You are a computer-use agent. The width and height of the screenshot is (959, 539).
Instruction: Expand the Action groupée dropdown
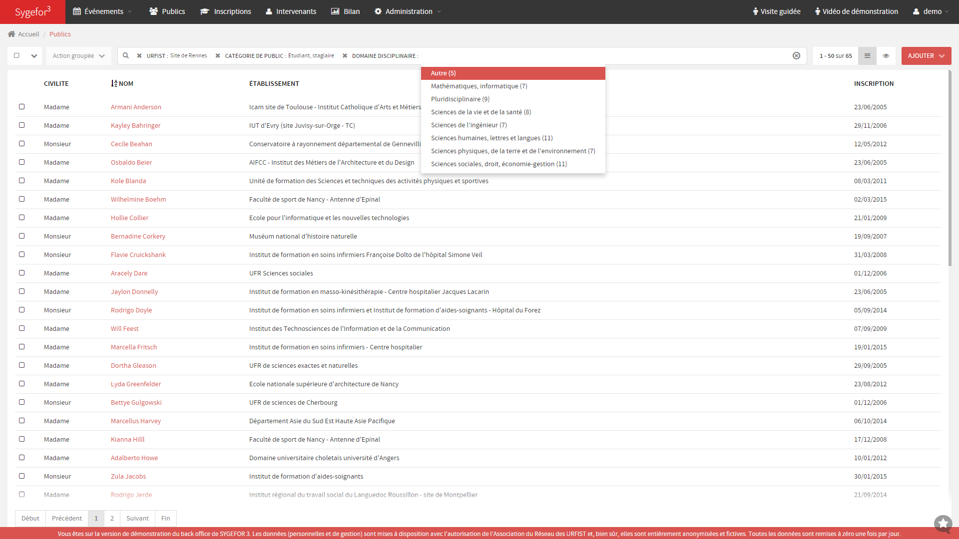(78, 56)
